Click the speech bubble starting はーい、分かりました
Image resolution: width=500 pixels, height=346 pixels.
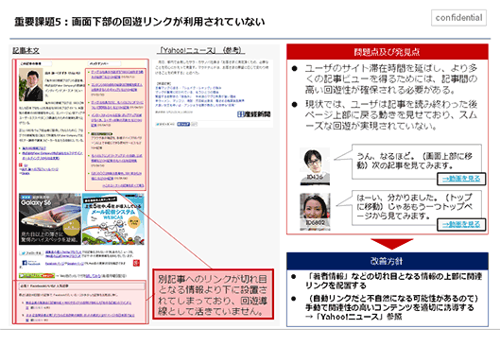[417, 207]
